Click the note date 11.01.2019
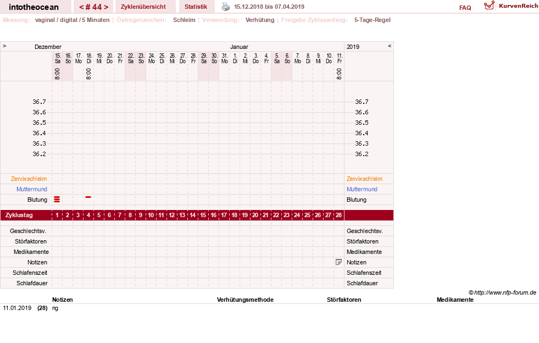This screenshot has height=343, width=539. tap(17, 308)
